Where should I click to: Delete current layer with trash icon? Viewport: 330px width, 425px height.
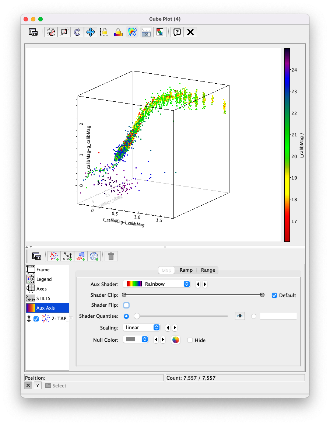click(111, 256)
